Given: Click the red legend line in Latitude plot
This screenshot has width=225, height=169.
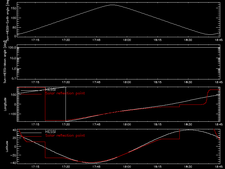Looking at the screenshot, I should coord(31,137).
